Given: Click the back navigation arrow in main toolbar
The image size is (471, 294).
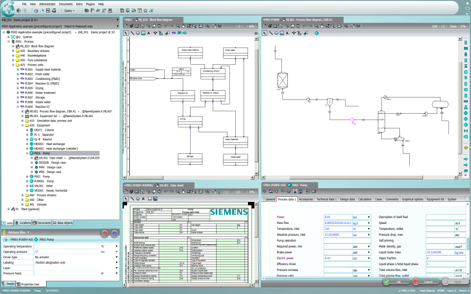Looking at the screenshot, I should [x=19, y=10].
